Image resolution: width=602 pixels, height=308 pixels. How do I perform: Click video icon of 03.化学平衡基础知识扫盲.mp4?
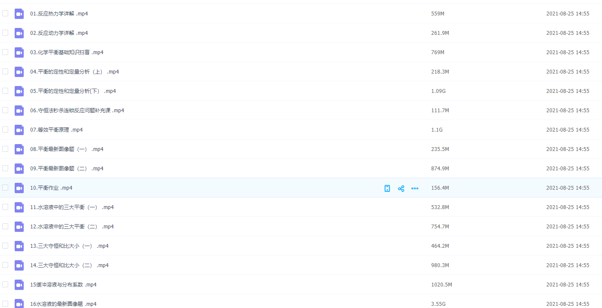click(x=19, y=52)
